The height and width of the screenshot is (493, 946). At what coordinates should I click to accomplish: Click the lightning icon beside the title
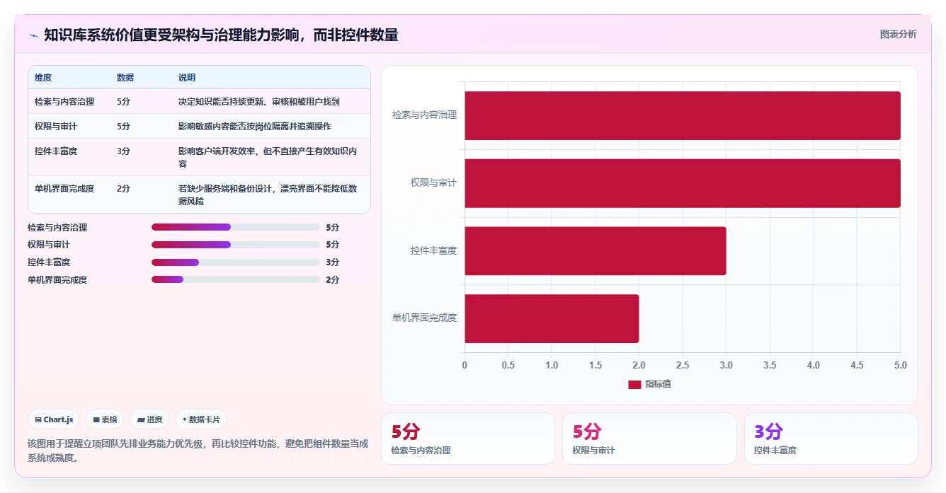(x=33, y=35)
